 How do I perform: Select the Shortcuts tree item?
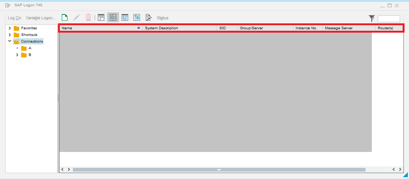click(29, 35)
